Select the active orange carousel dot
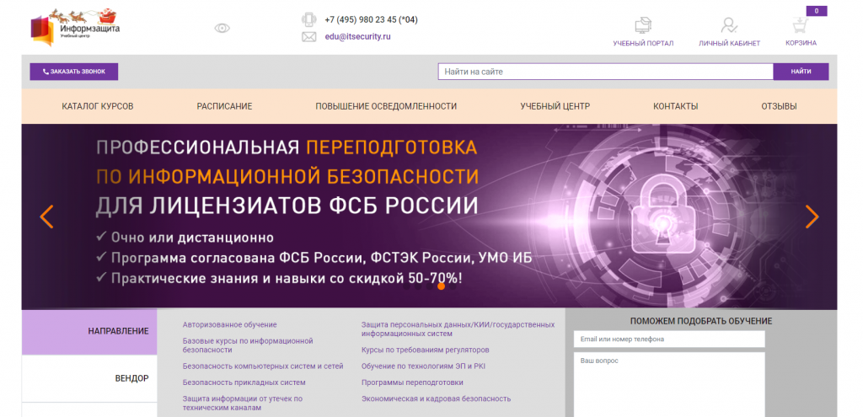Screen dimensions: 863x417 coord(442,286)
